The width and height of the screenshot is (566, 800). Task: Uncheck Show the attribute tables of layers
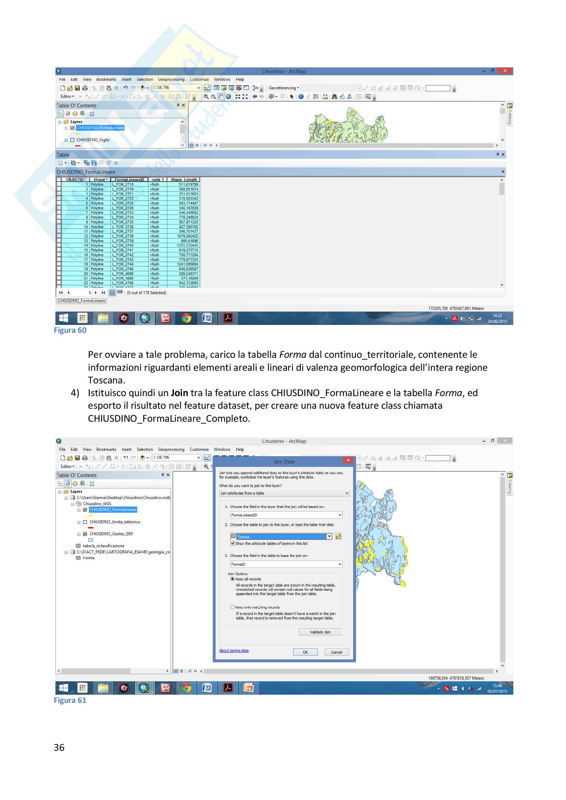[232, 543]
